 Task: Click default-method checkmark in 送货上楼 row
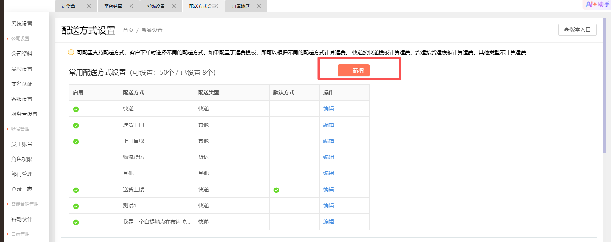pos(276,190)
